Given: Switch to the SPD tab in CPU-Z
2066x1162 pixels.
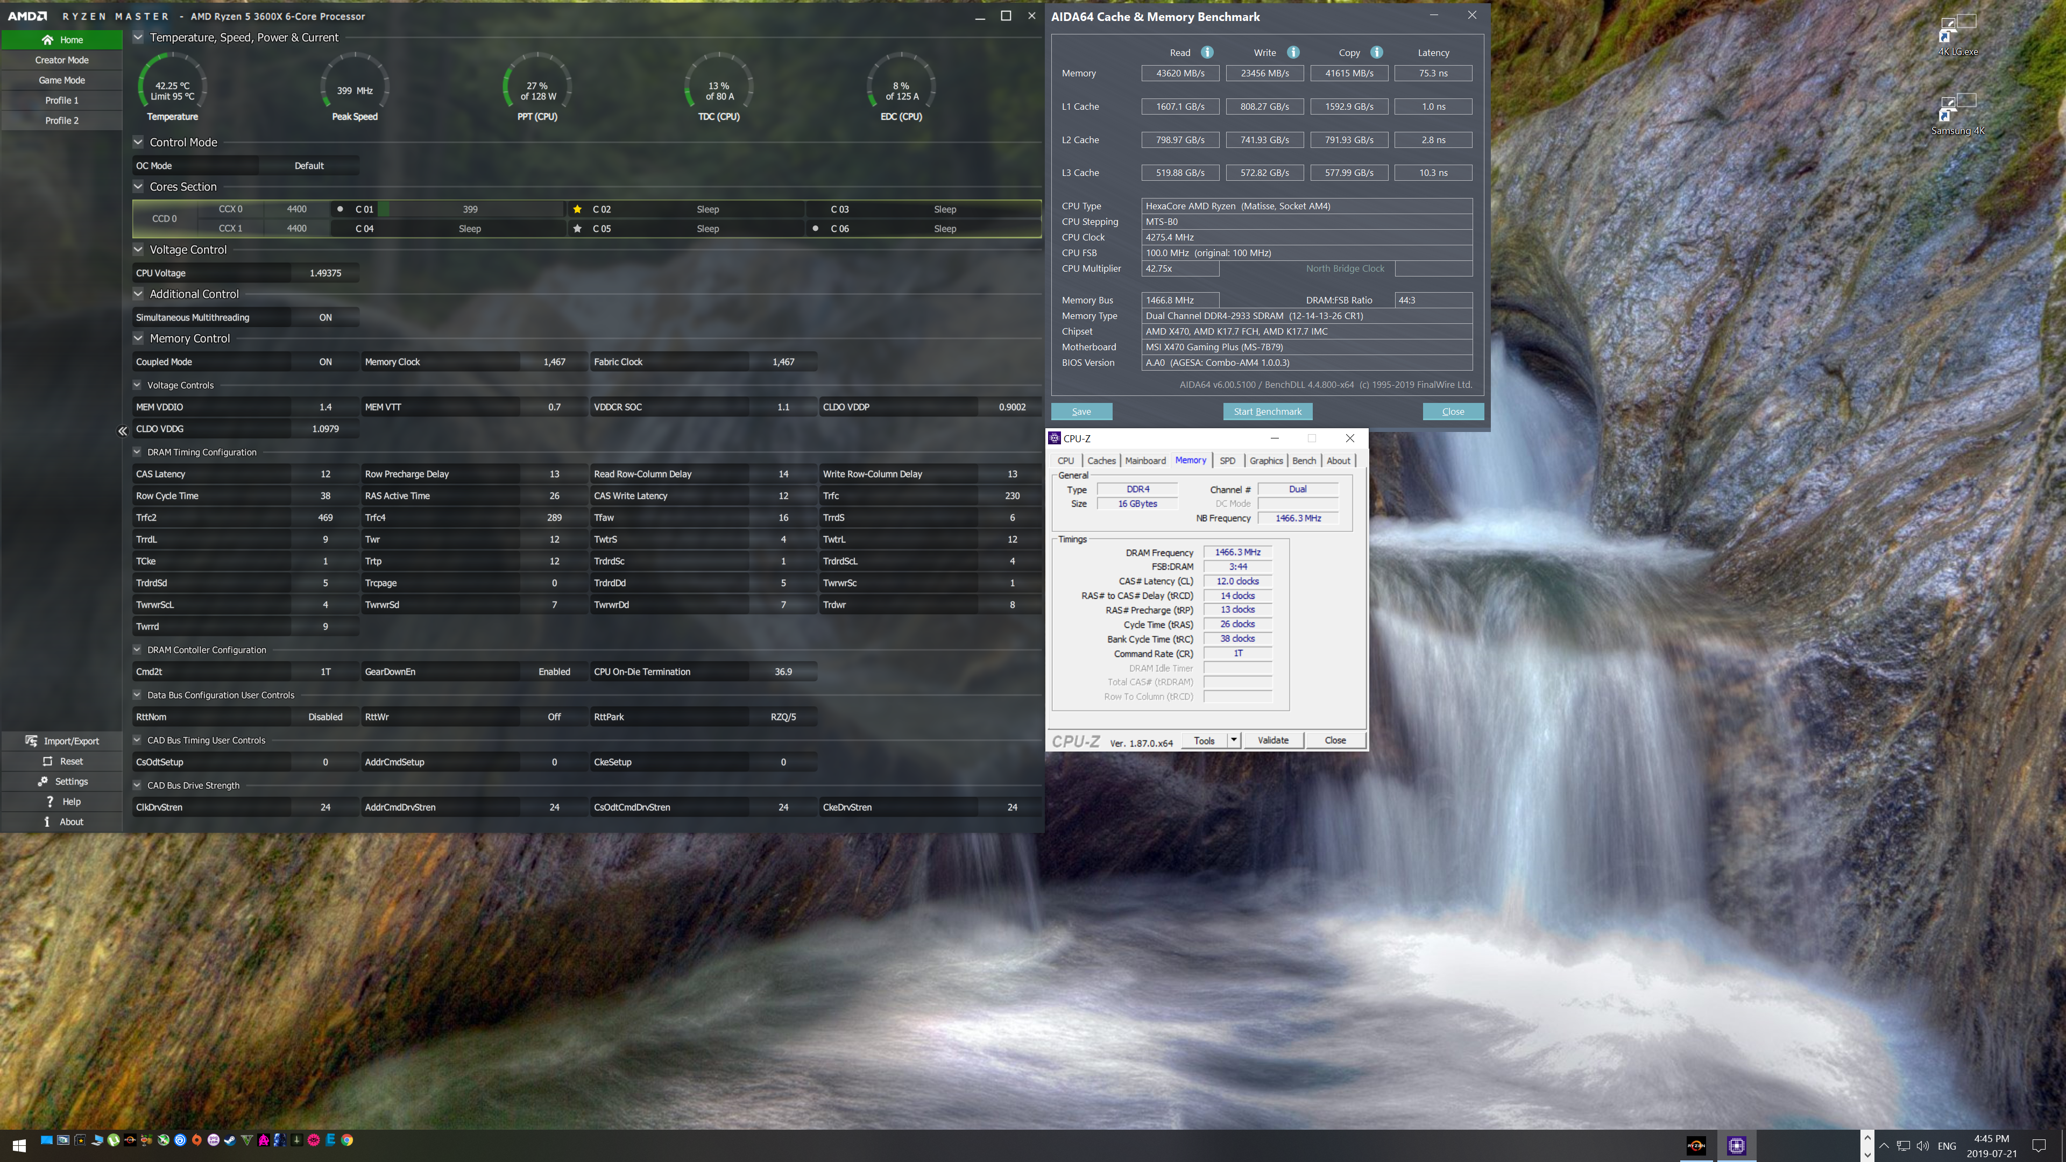Looking at the screenshot, I should click(x=1227, y=460).
